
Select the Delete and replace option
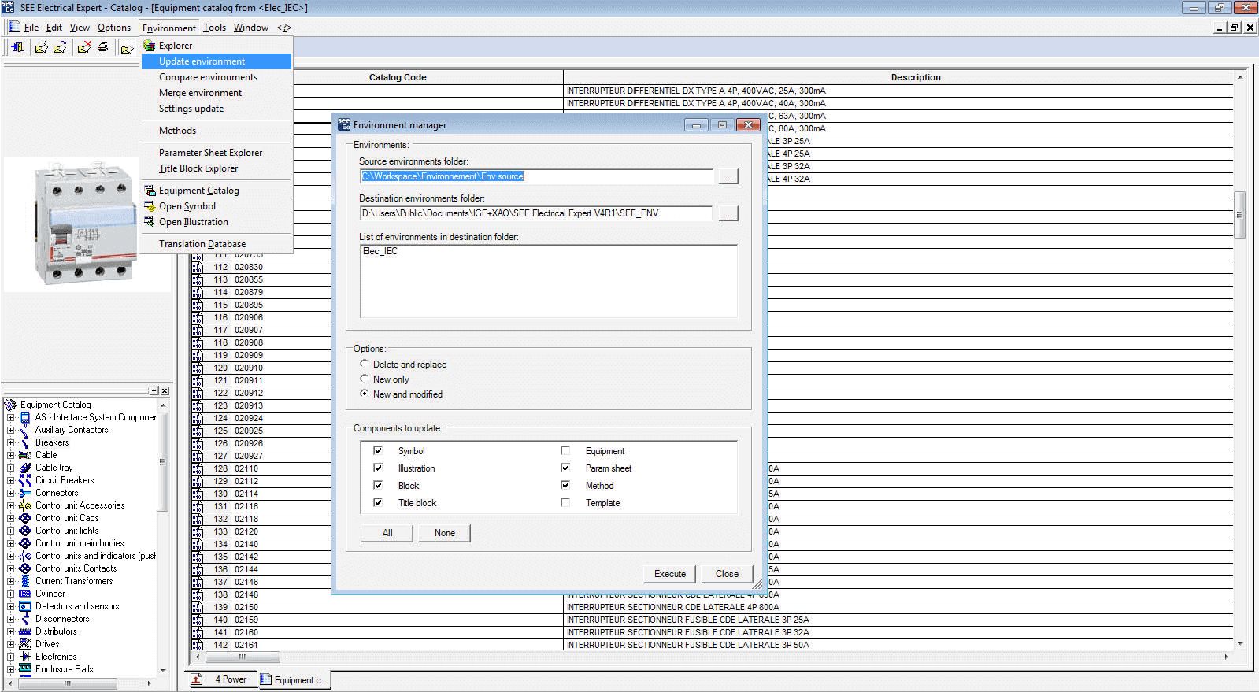coord(364,364)
